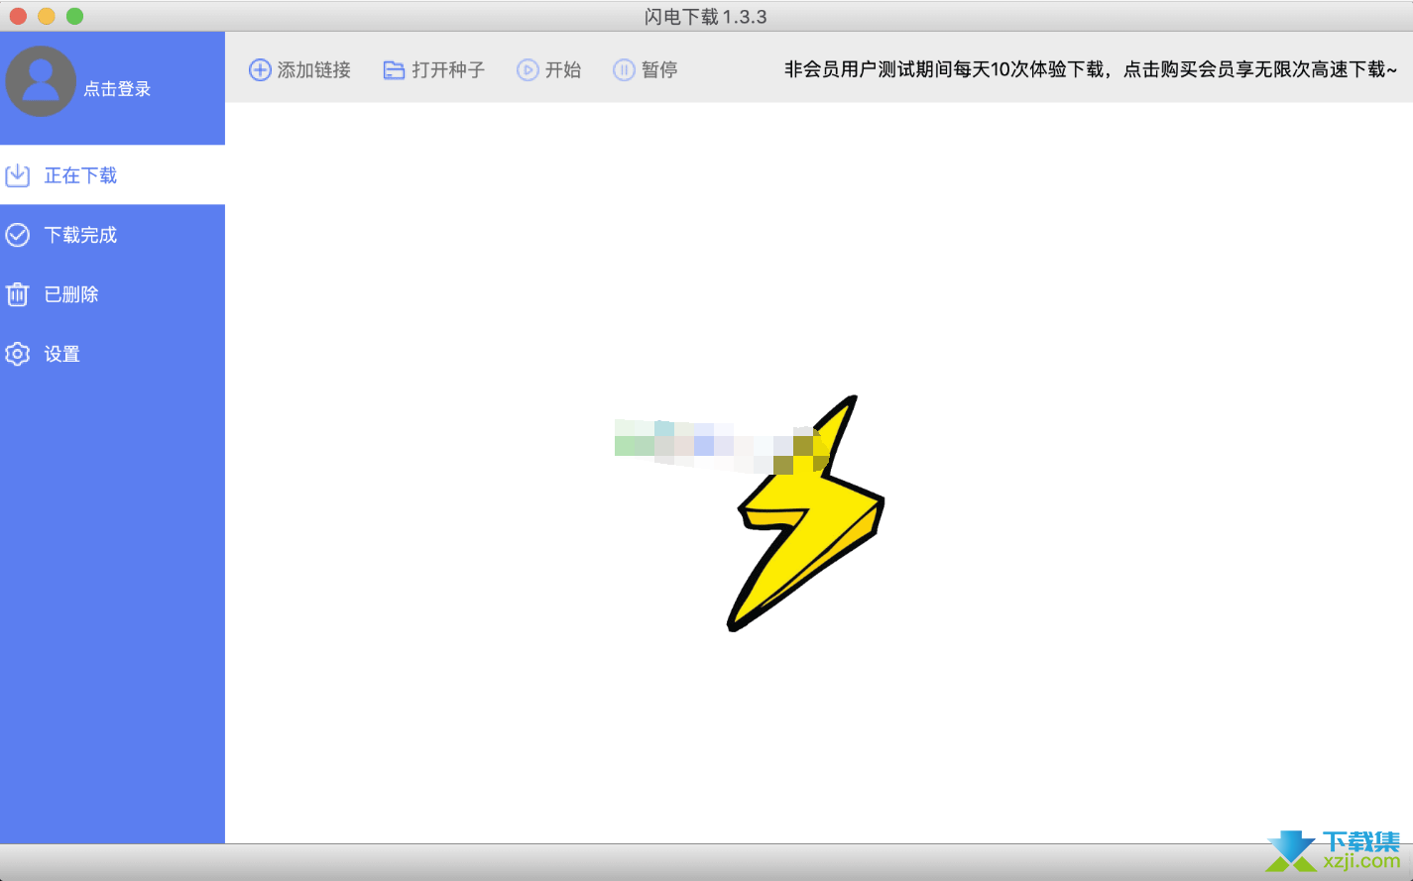
Task: Open the 设置 settings page
Action: (61, 354)
